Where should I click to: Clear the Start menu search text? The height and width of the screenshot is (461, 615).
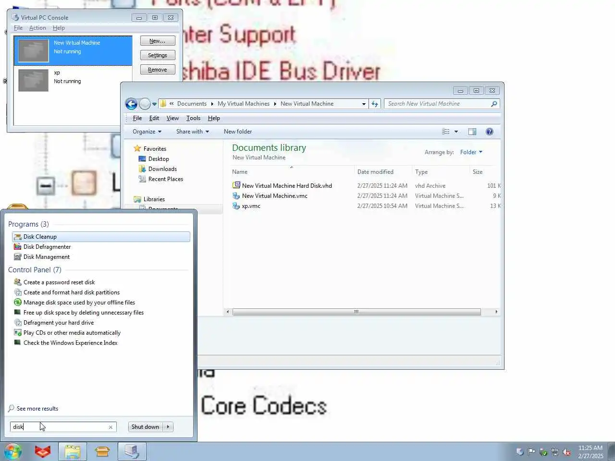[x=111, y=427]
